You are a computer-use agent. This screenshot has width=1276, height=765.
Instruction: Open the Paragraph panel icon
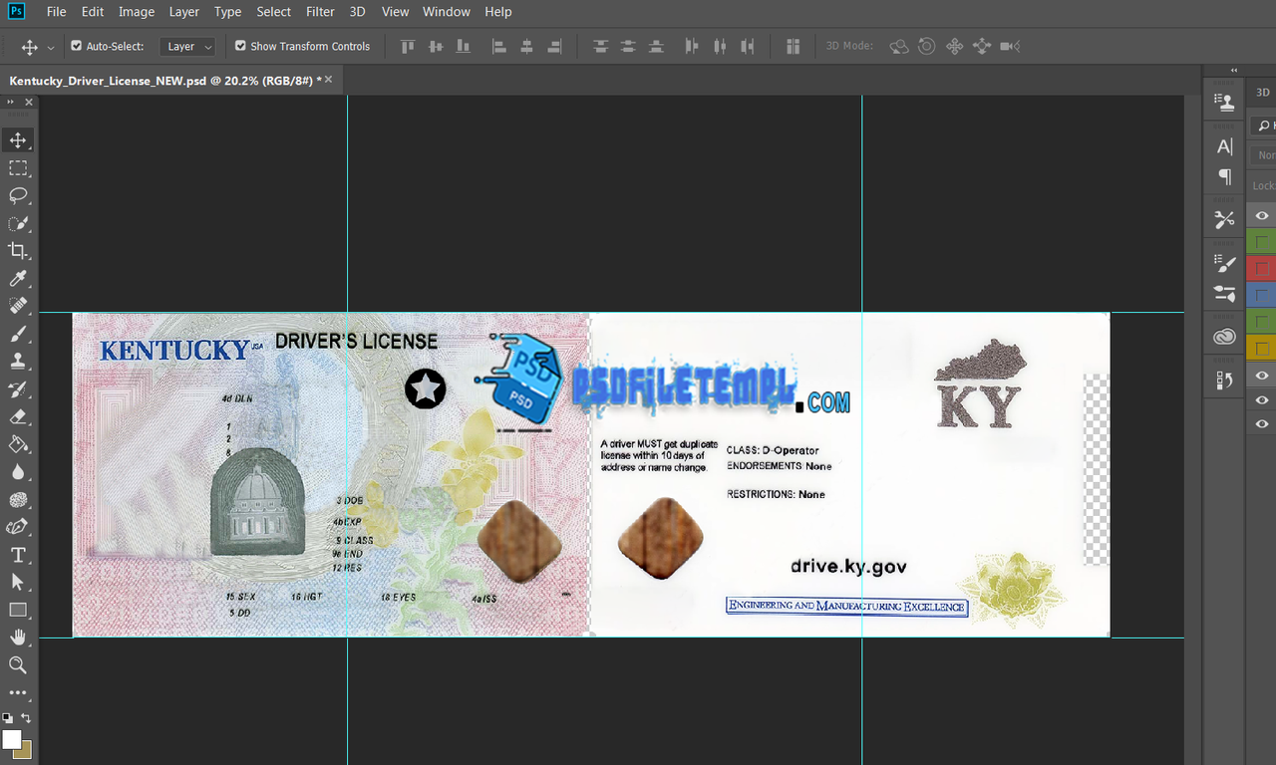tap(1224, 176)
